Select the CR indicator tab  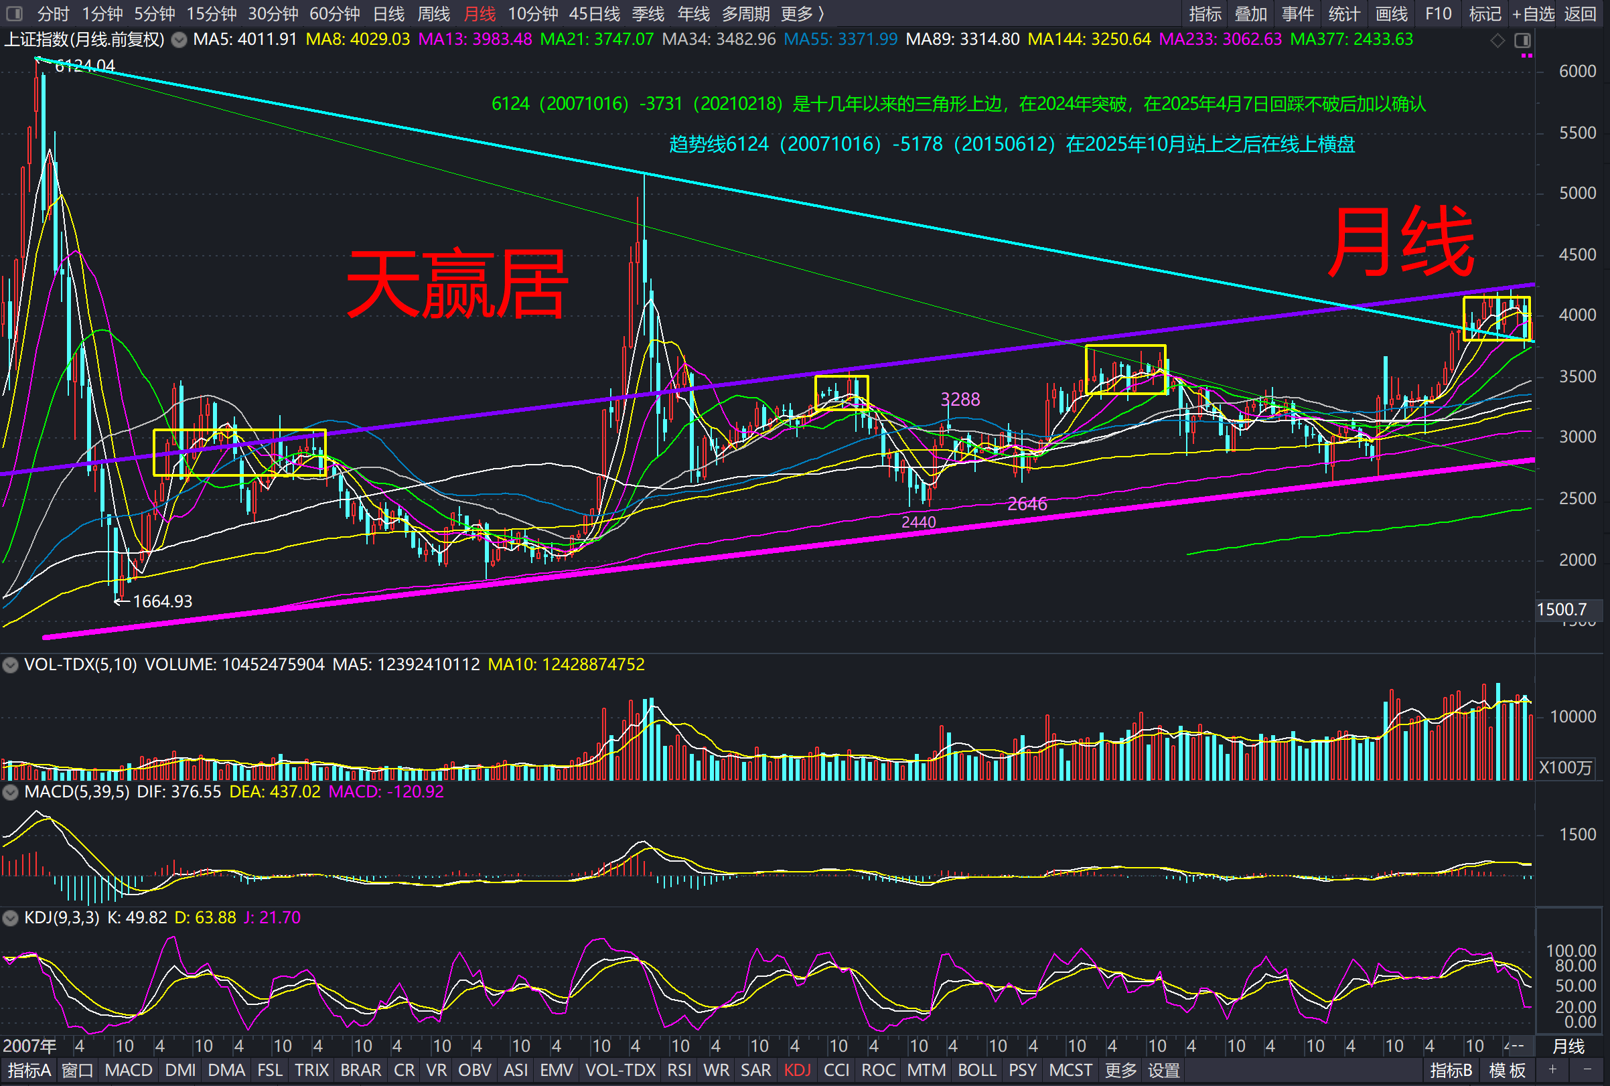tap(404, 1070)
